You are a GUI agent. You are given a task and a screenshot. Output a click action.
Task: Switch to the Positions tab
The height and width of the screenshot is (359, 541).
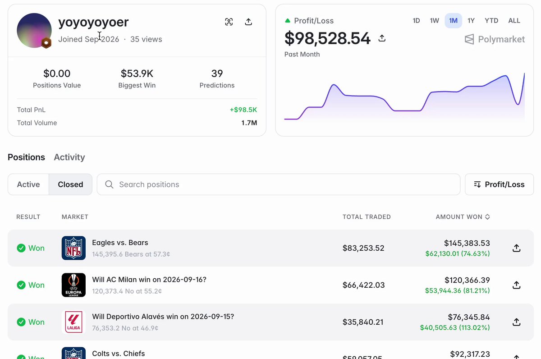point(26,157)
